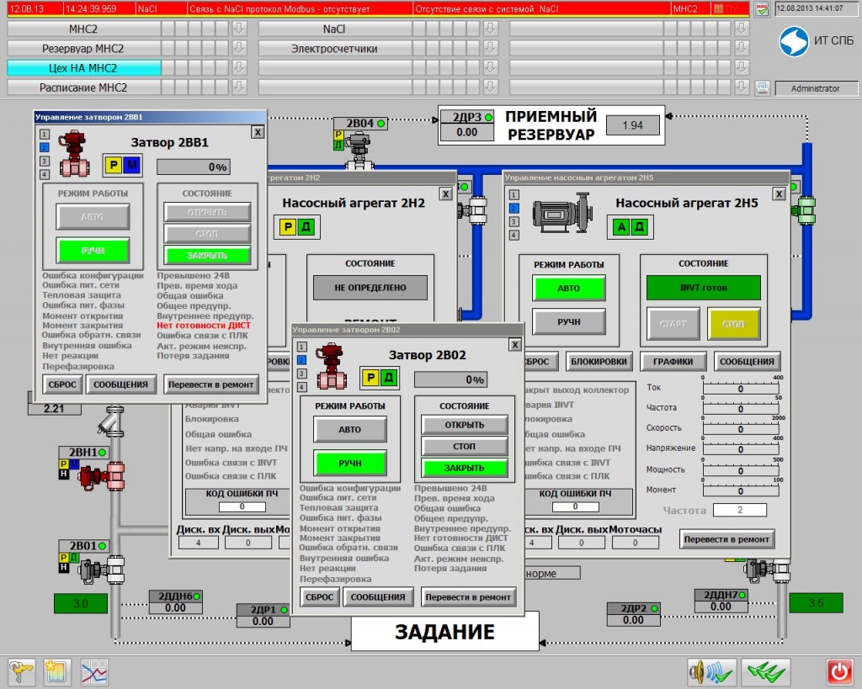Image resolution: width=862 pixels, height=689 pixels.
Task: Open the Расписание МНС2 screen
Action: (x=83, y=87)
